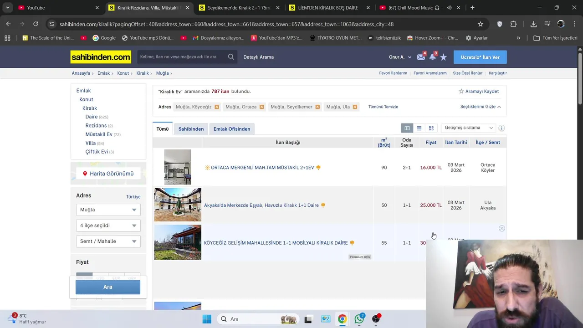Image resolution: width=583 pixels, height=328 pixels.
Task: Switch to the Chill Mood Music browser tab
Action: [419, 8]
